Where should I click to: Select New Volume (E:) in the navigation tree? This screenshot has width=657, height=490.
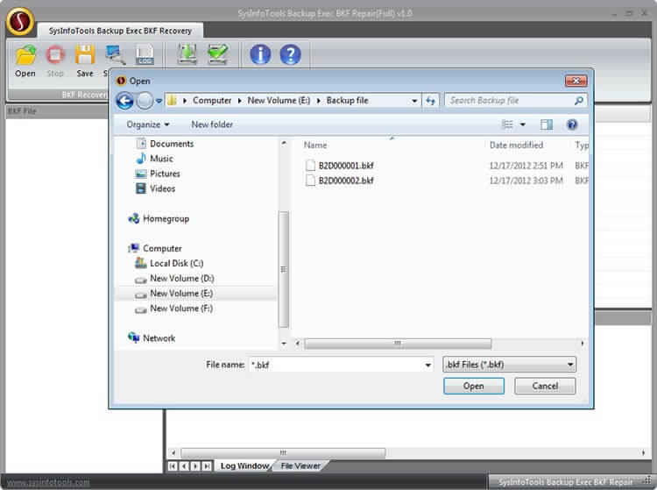pos(173,294)
